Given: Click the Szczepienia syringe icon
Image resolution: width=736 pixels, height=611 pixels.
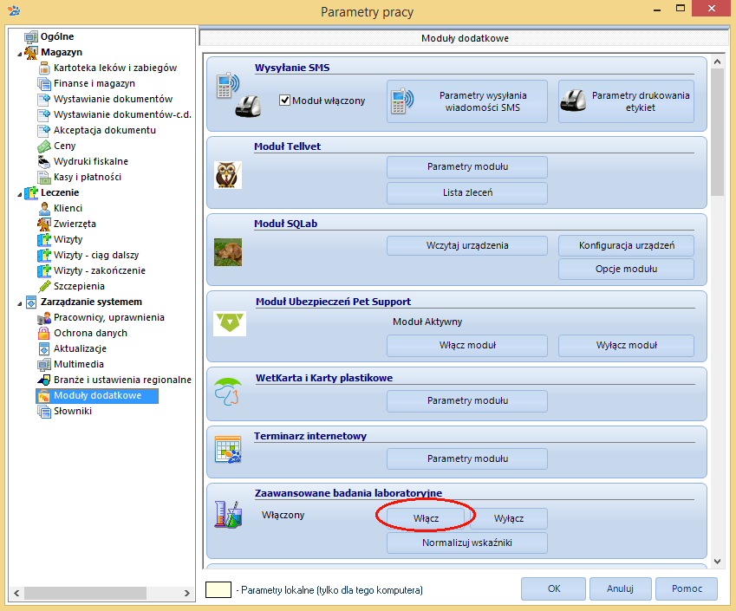Looking at the screenshot, I should (x=44, y=286).
